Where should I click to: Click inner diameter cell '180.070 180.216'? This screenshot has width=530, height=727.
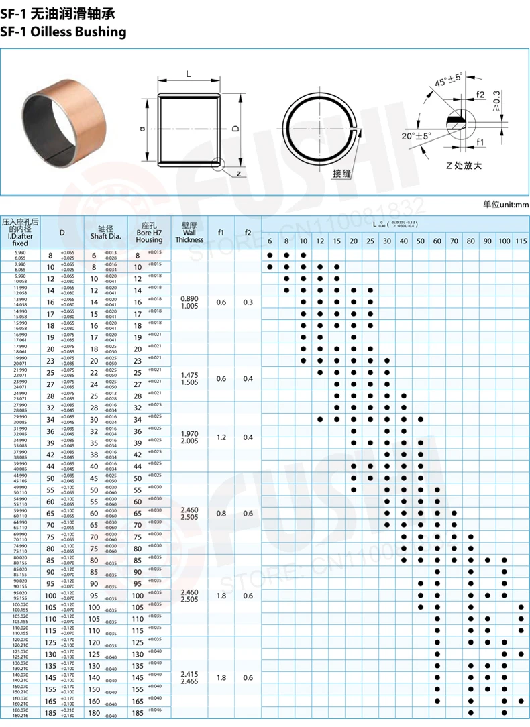click(20, 713)
